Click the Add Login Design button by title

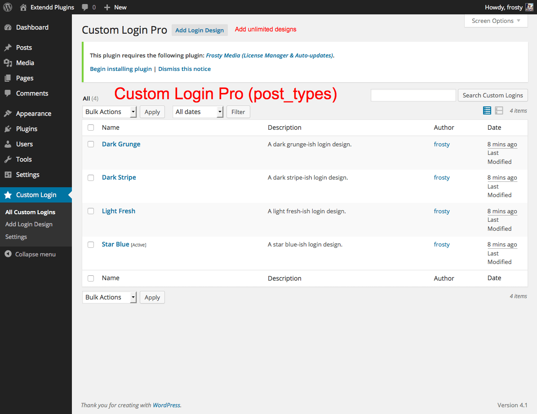click(x=200, y=30)
